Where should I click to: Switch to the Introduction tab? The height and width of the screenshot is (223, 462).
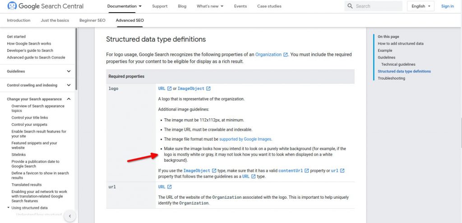coord(18,21)
